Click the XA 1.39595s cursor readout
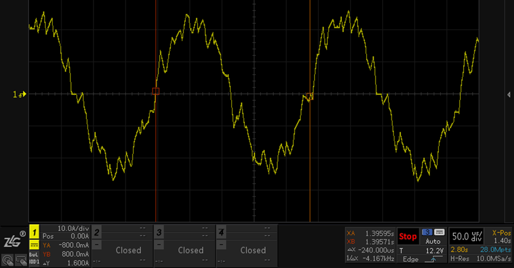The image size is (514, 268). 370,233
